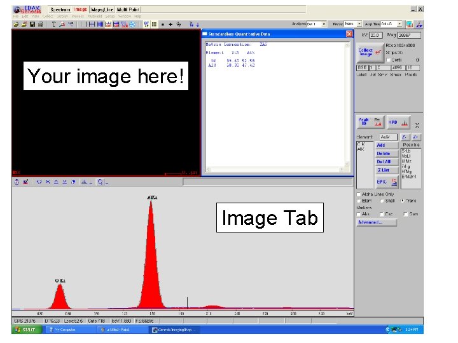This screenshot has width=458, height=343.
Task: Click the Collect Image button
Action: (x=370, y=53)
